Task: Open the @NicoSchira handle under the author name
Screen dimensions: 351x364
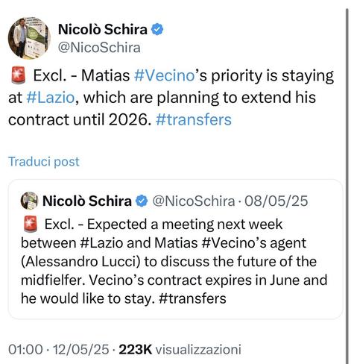Action: [x=99, y=48]
